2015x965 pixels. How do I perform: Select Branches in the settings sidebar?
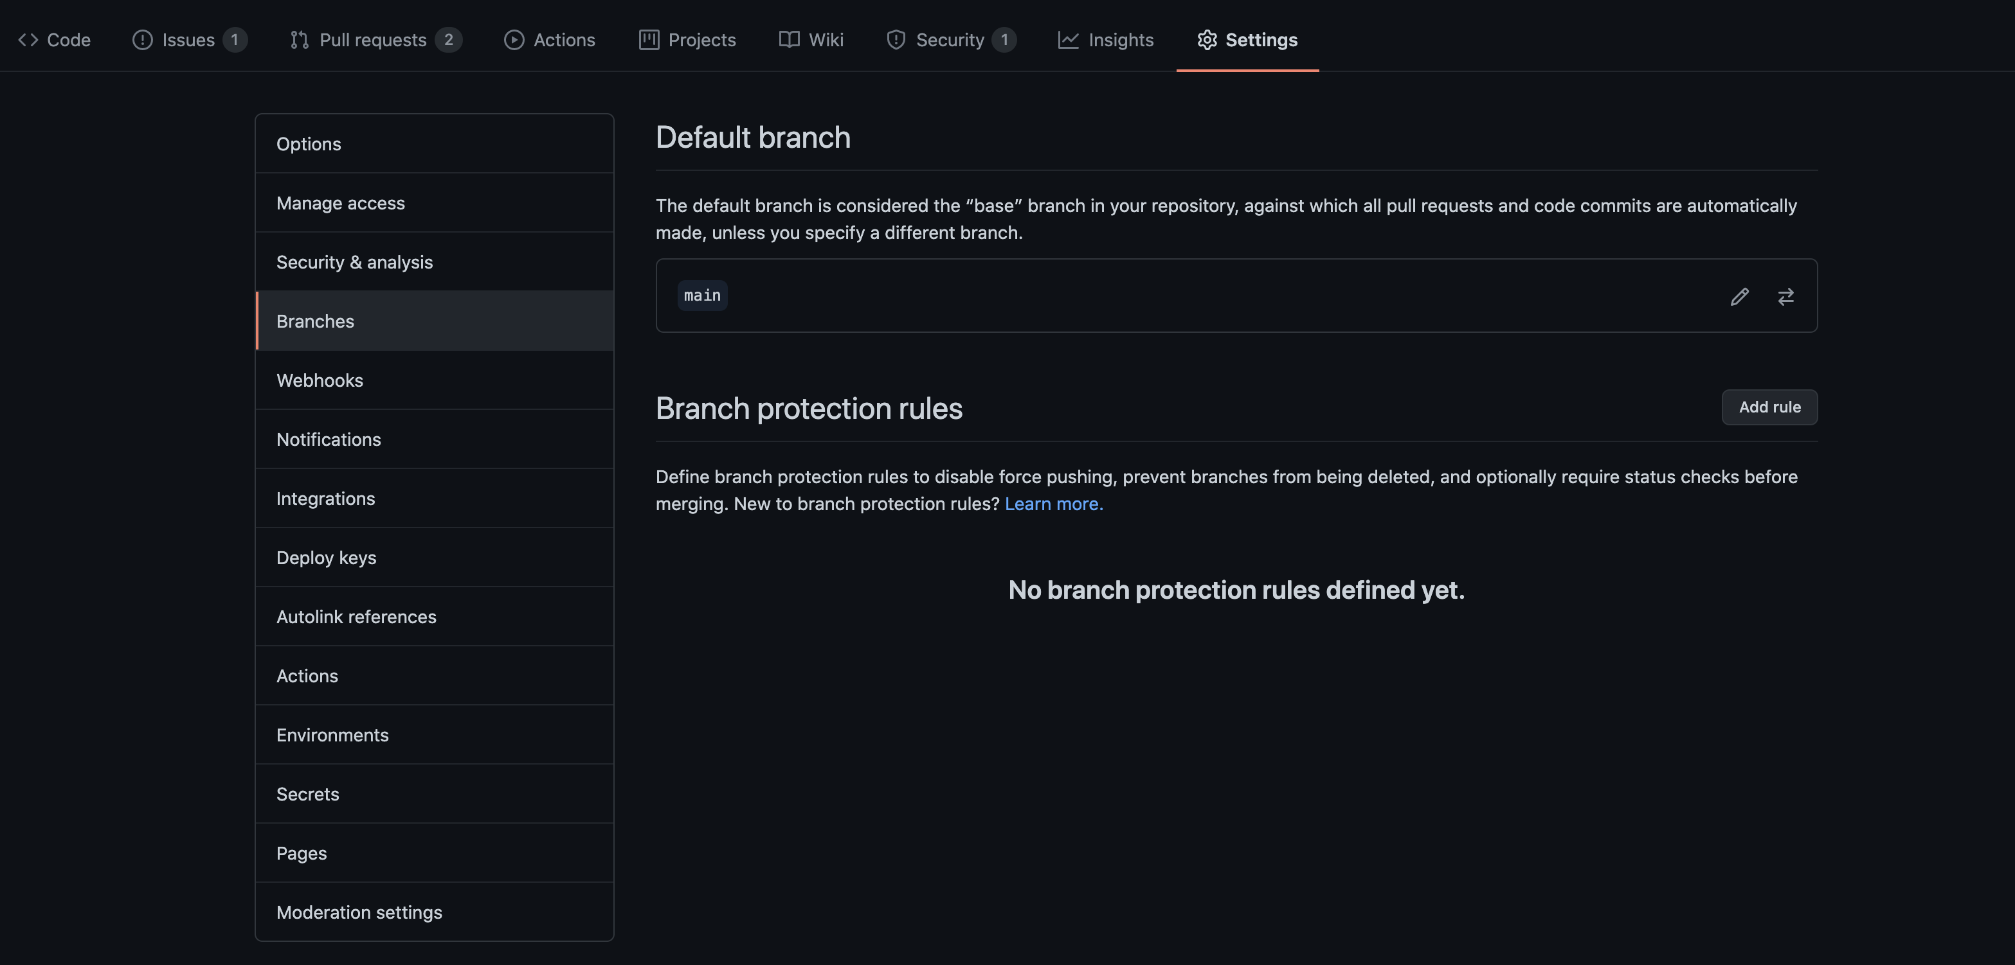point(315,321)
